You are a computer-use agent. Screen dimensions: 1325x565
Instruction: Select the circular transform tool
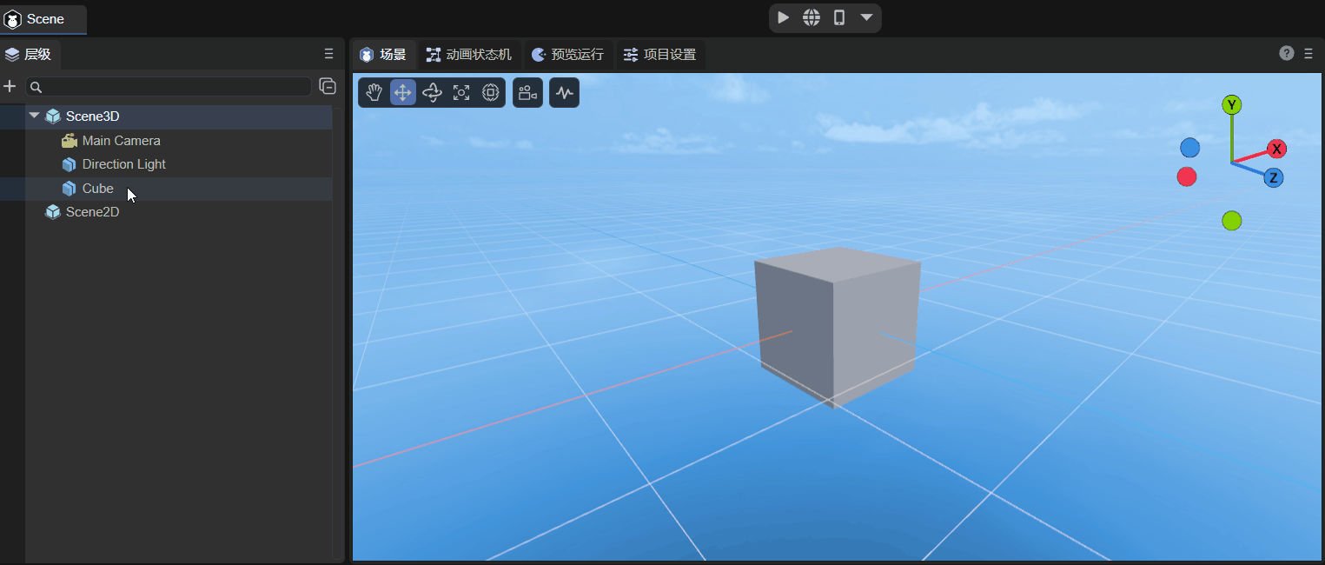click(490, 93)
